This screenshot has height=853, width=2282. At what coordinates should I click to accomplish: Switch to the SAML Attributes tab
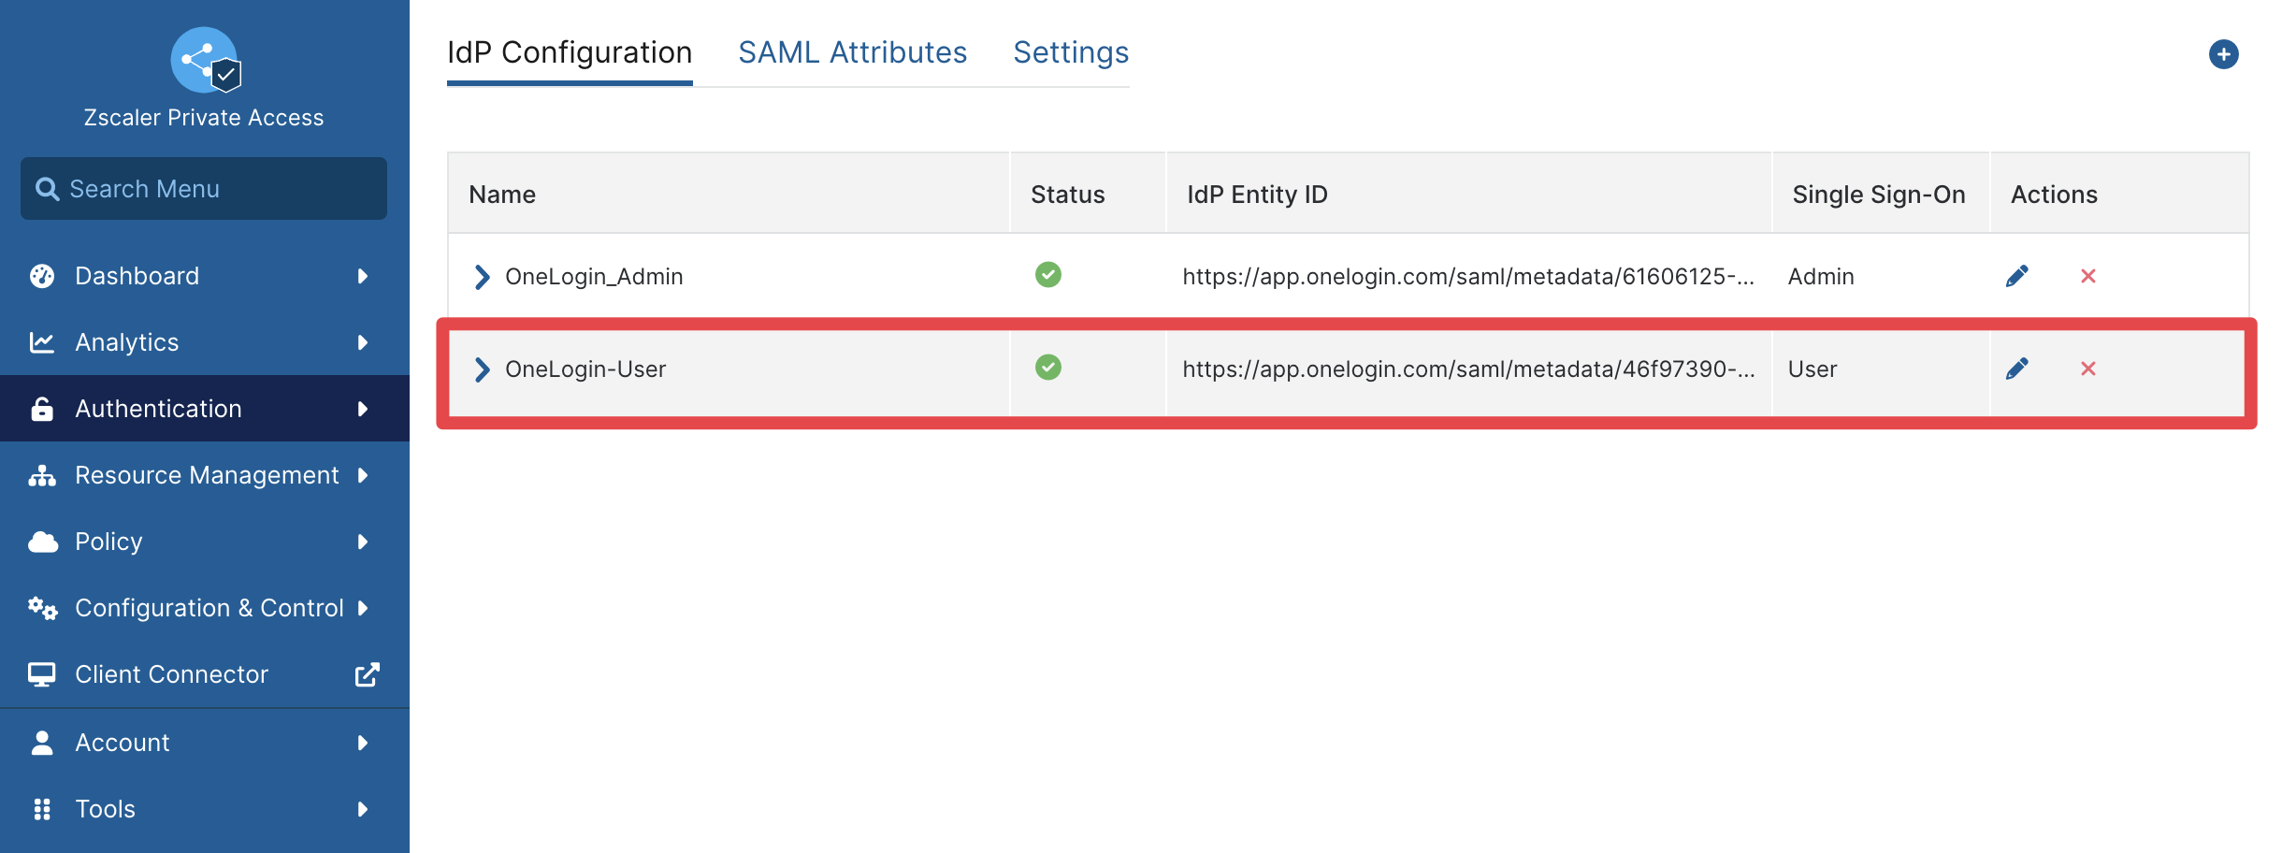852,53
